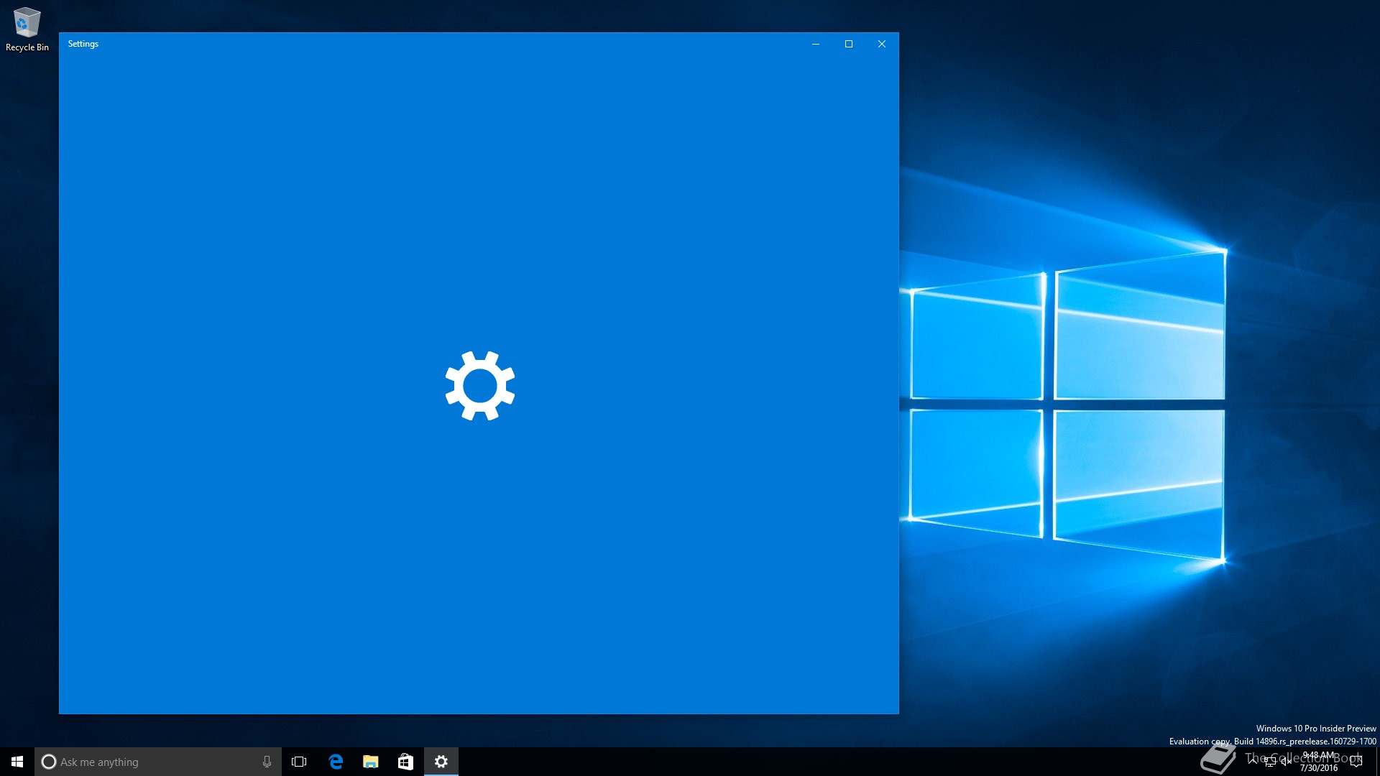
Task: Select the Settings gear taskbar button
Action: [441, 762]
